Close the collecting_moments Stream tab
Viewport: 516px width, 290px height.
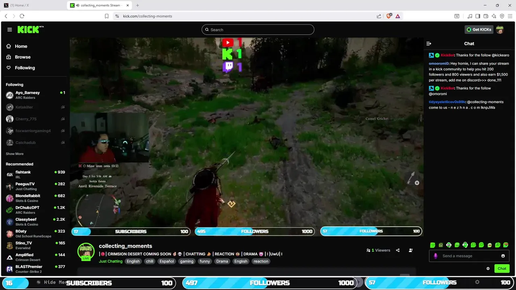click(x=129, y=5)
